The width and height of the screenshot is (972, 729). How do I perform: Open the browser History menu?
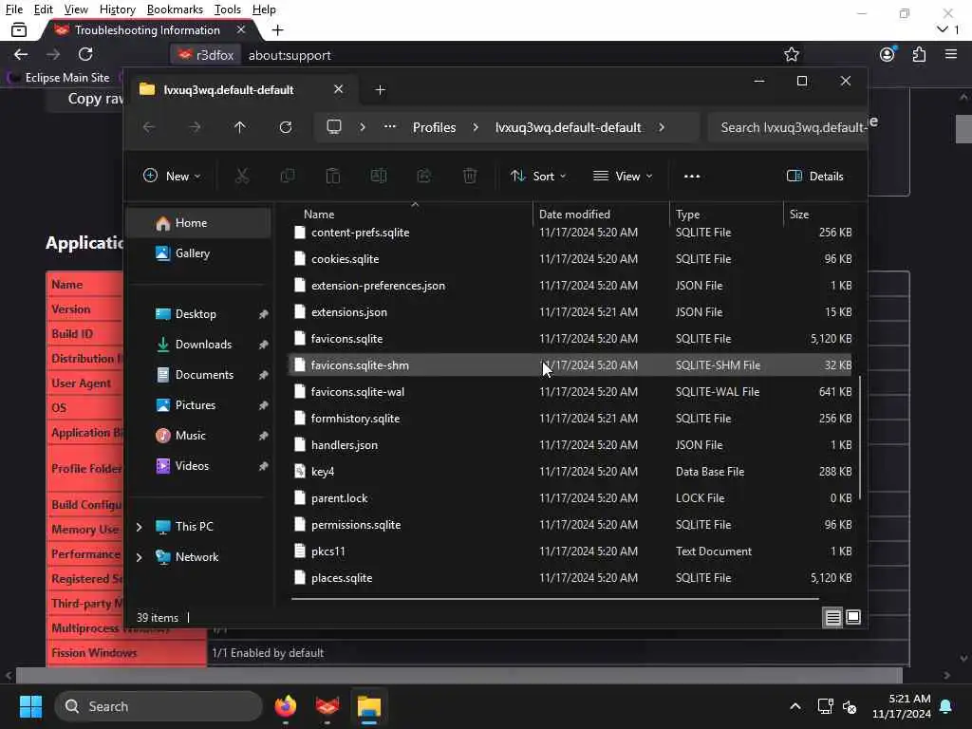coord(117,9)
